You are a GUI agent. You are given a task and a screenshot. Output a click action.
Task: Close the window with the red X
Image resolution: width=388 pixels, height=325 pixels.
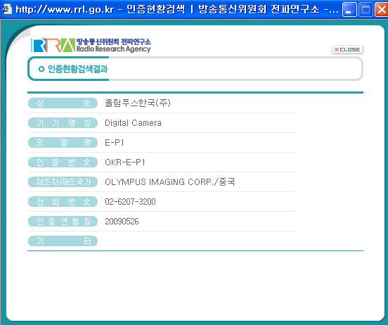[x=381, y=10]
